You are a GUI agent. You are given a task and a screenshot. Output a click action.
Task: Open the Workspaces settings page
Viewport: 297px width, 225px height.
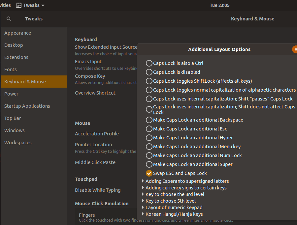point(18,143)
